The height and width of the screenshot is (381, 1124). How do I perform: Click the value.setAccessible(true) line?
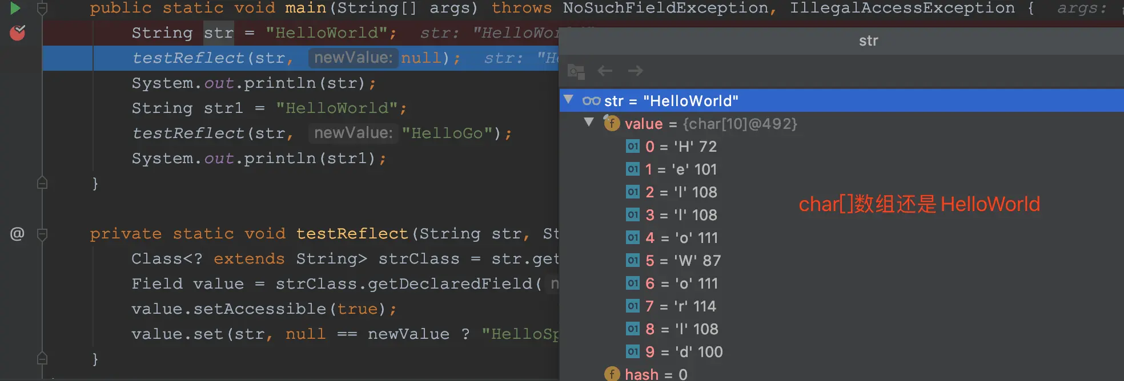coord(264,309)
